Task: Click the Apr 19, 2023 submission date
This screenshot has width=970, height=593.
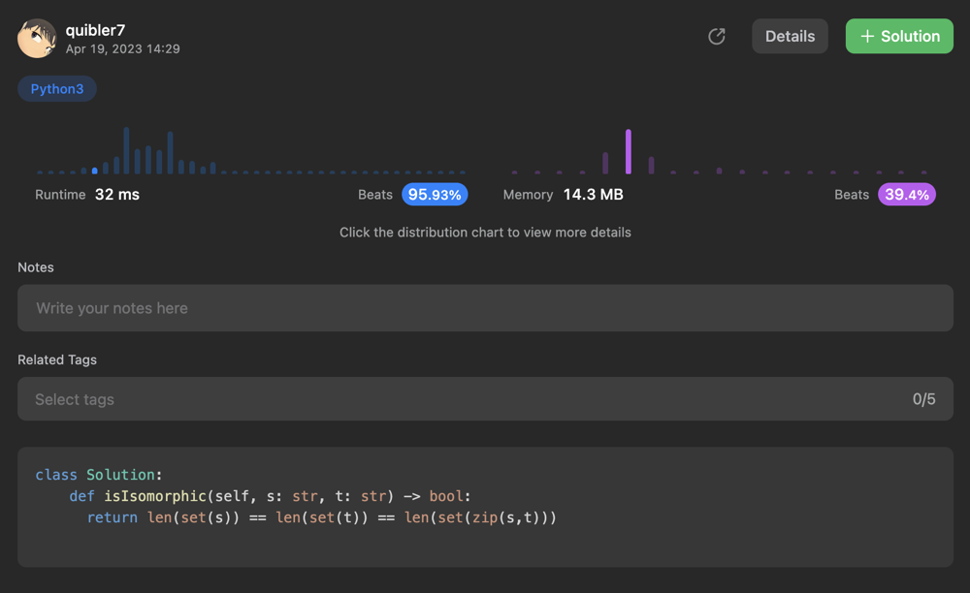Action: coord(122,48)
